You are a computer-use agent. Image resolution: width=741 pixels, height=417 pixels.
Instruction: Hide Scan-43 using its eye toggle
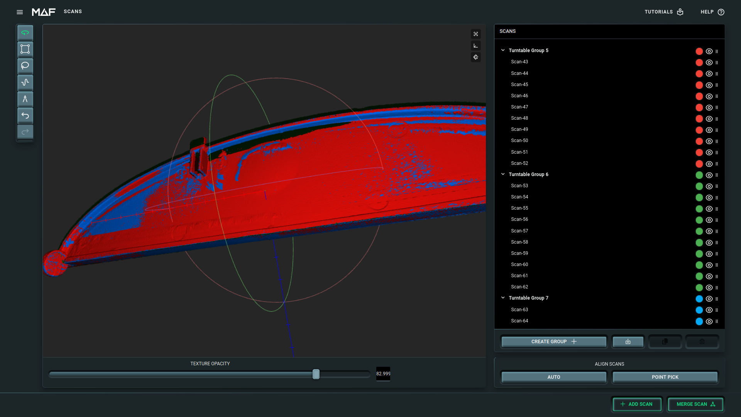709,63
